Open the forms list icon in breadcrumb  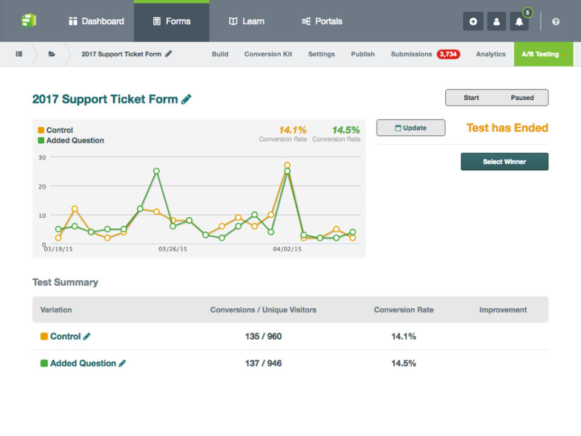click(18, 54)
